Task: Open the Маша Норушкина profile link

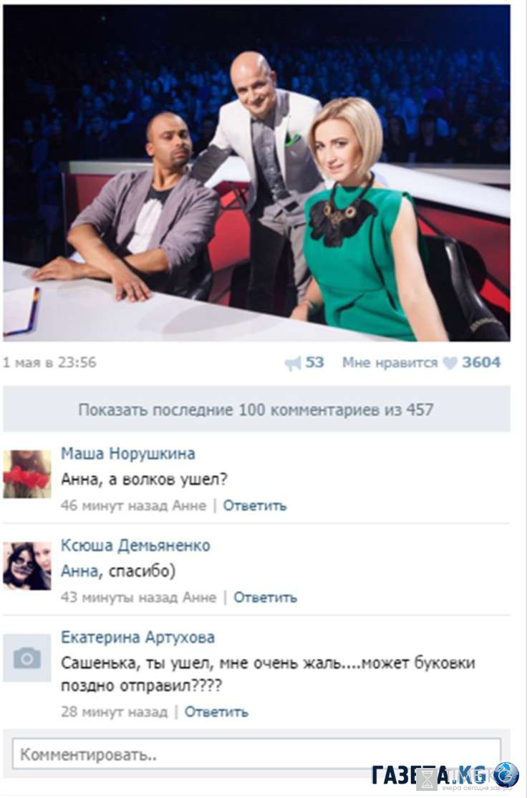Action: [127, 454]
